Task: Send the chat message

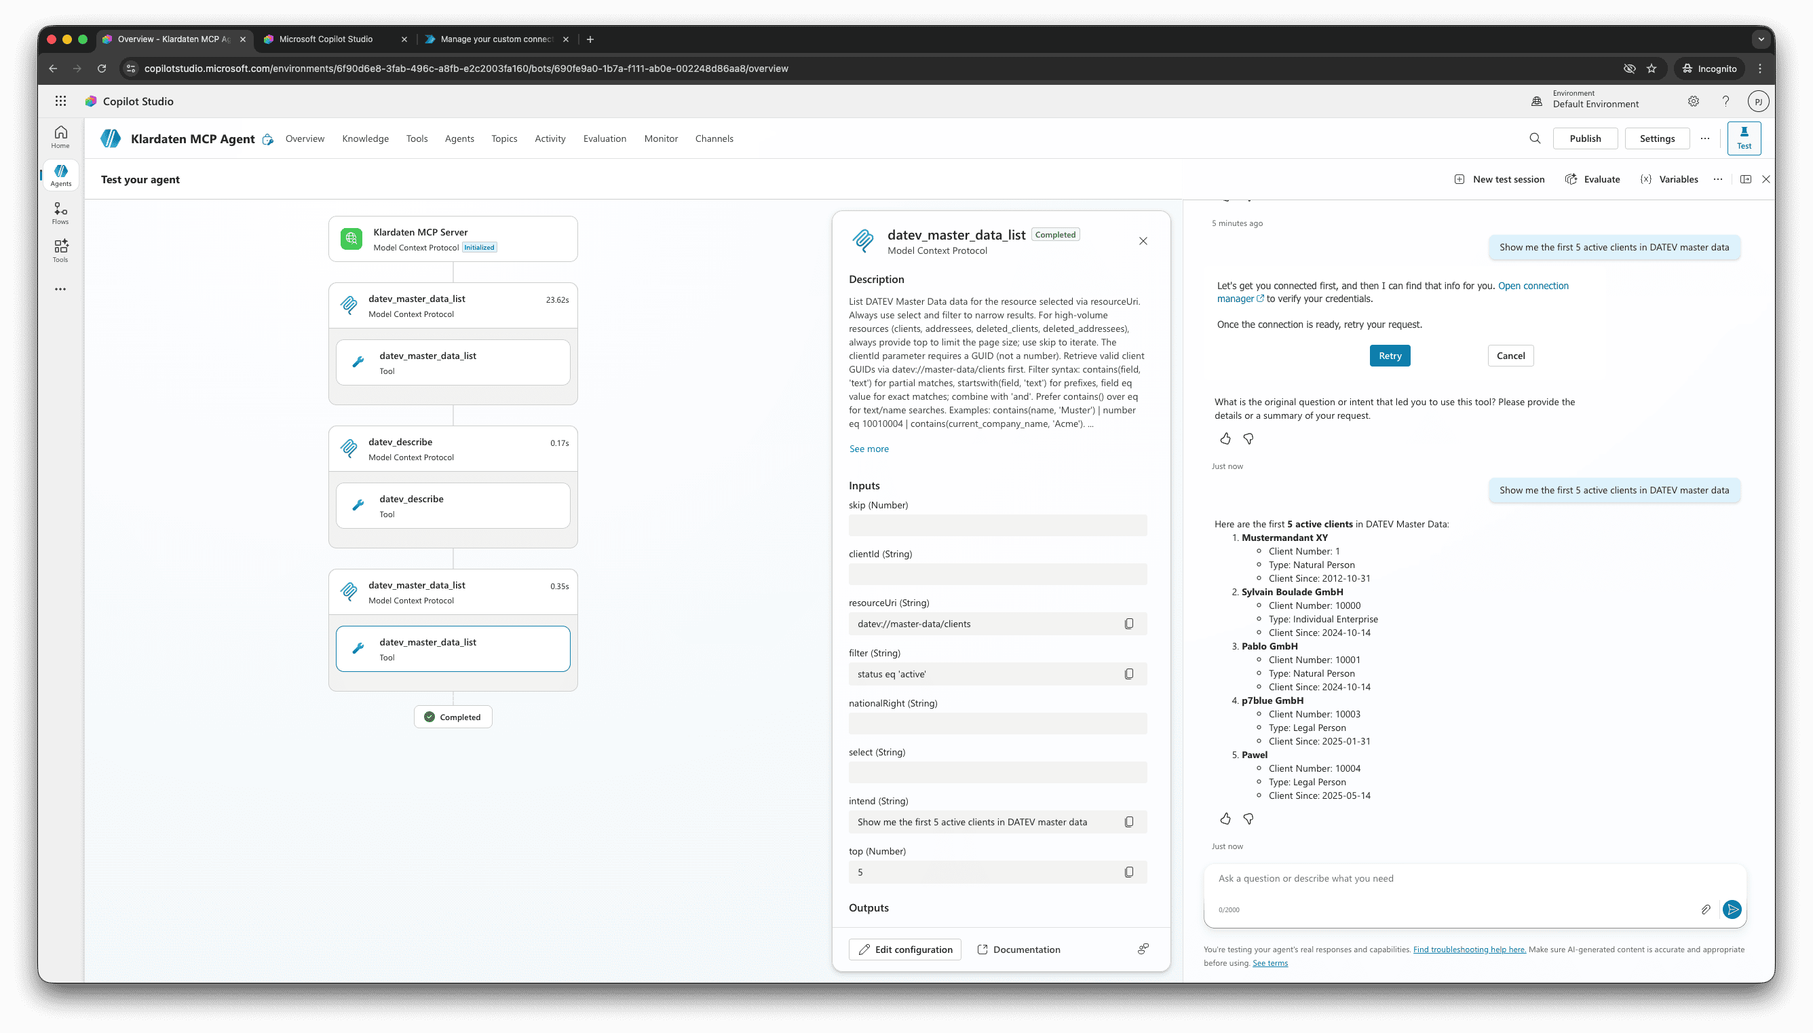Action: coord(1732,909)
